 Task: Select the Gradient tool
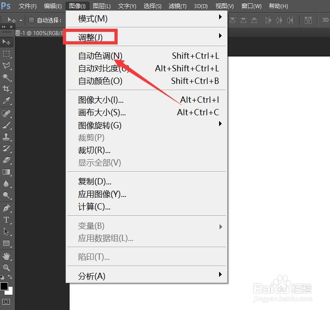point(6,172)
